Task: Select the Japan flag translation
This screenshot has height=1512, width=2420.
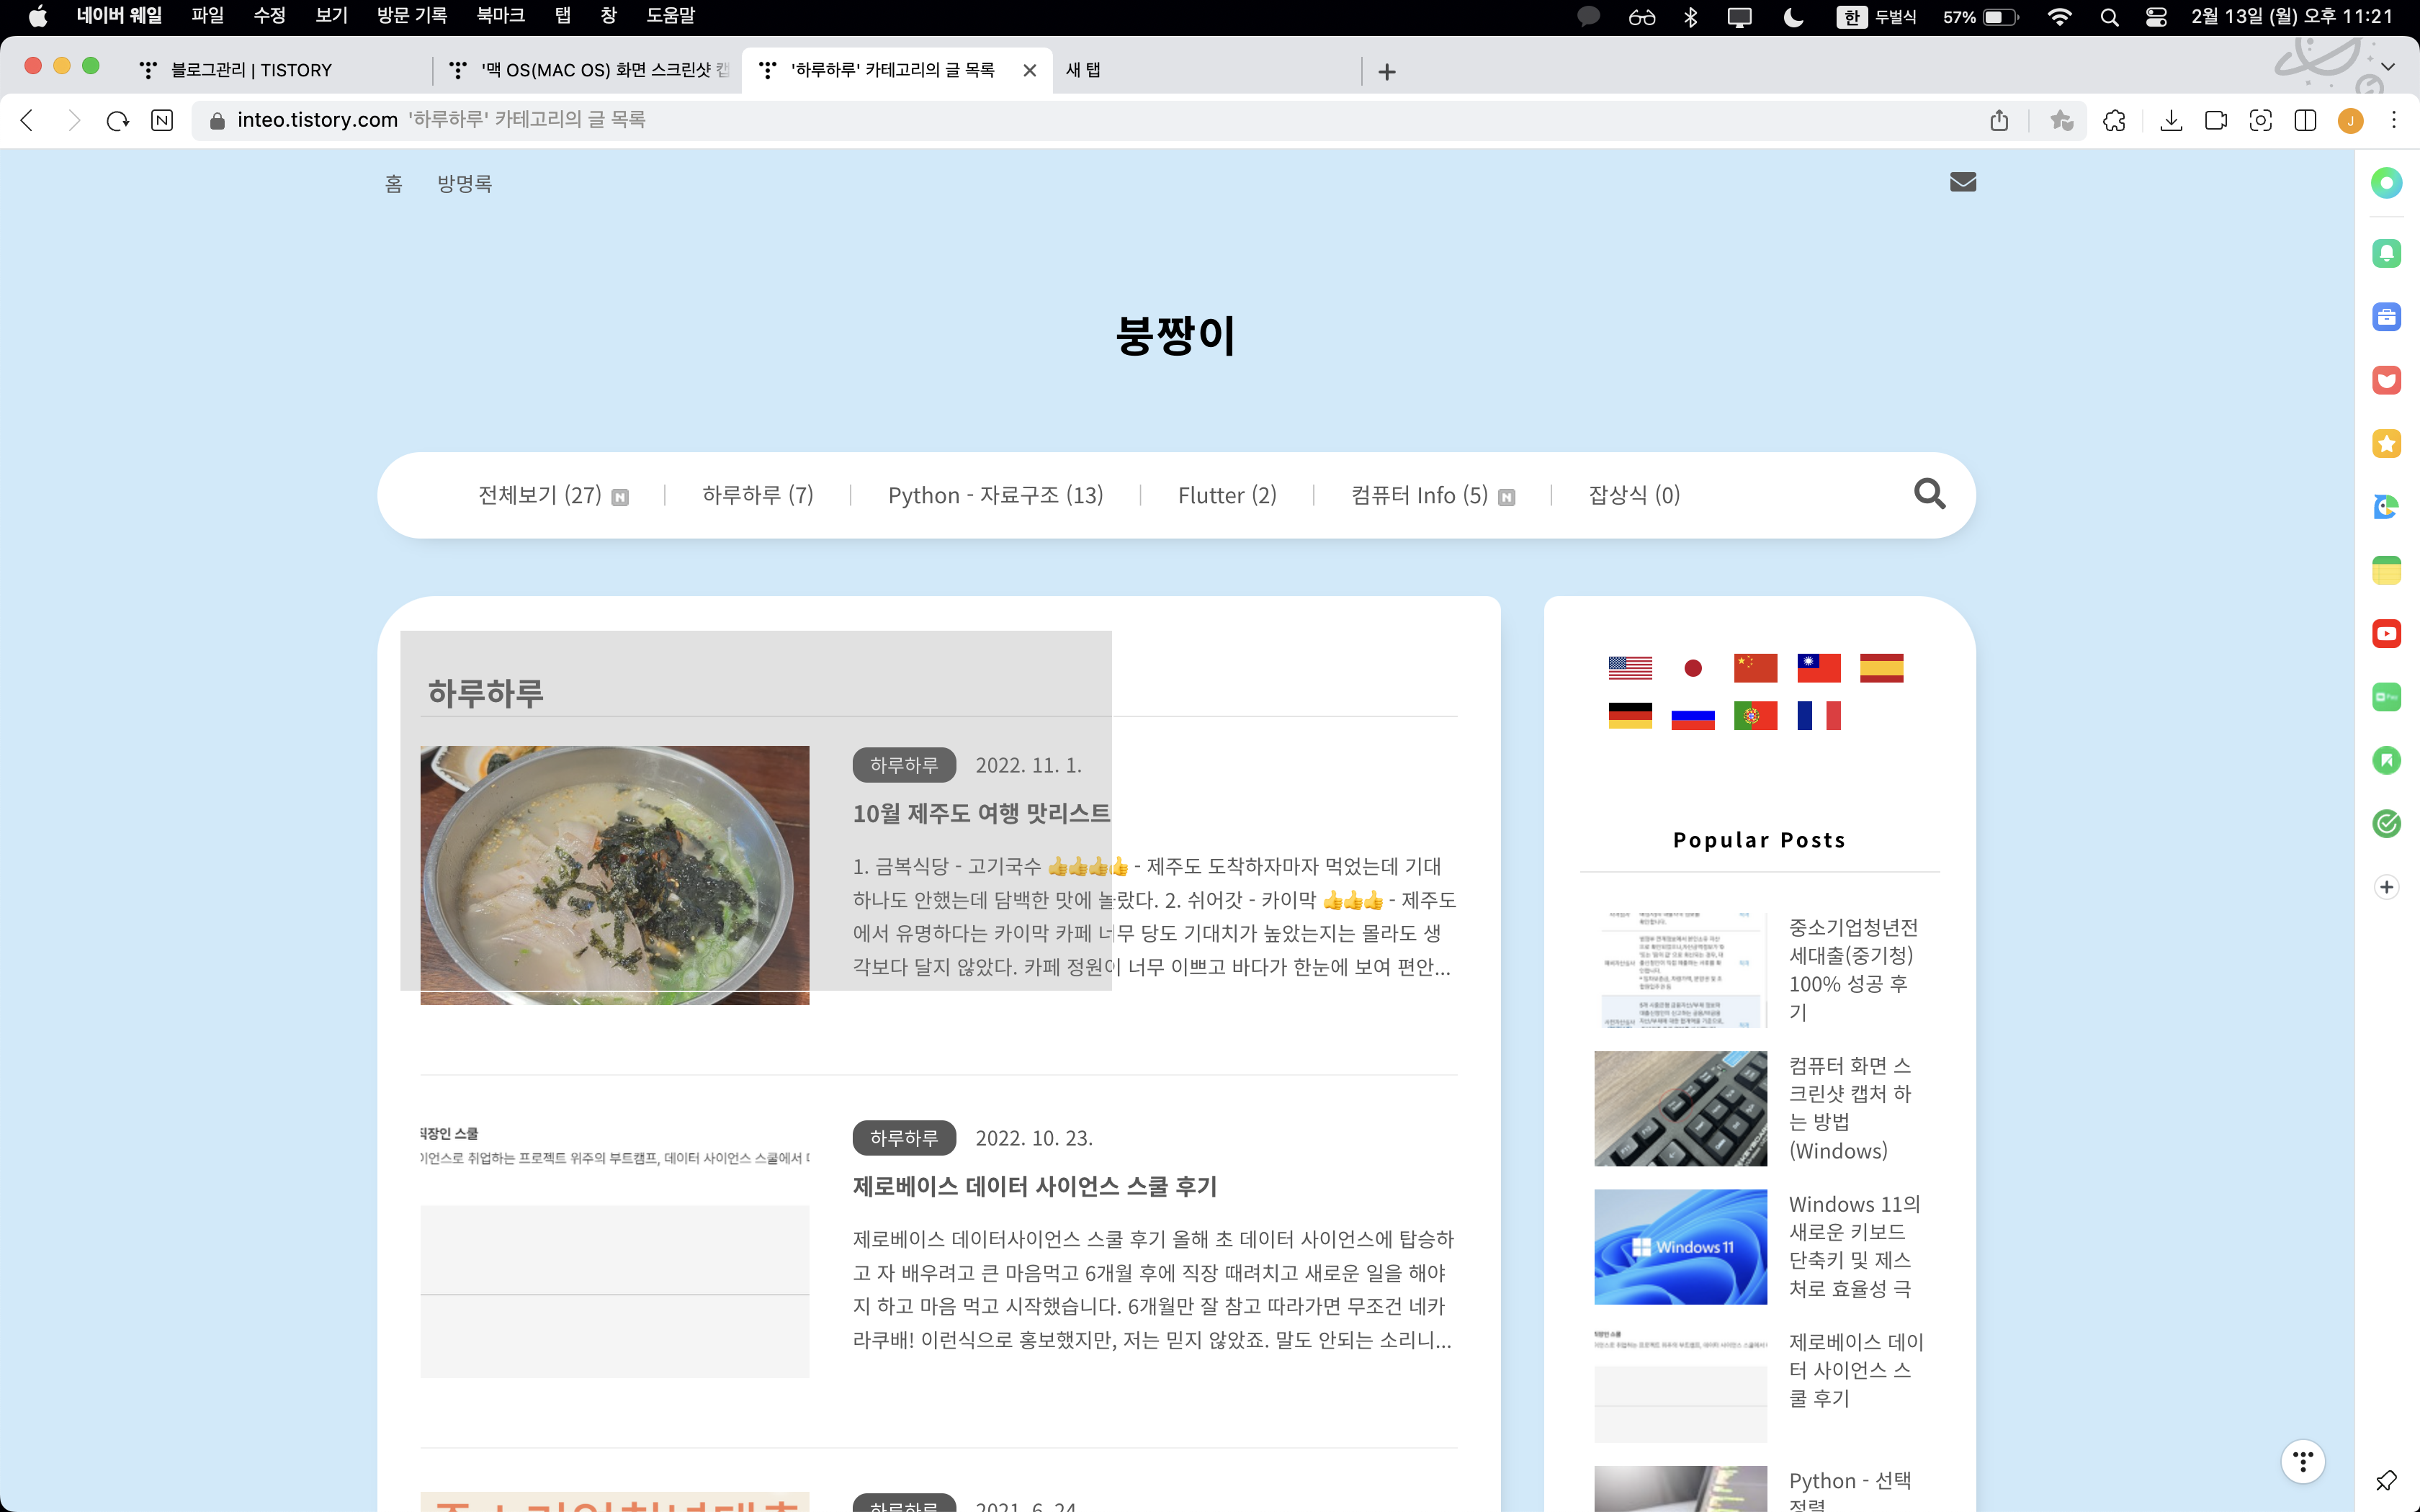Action: pyautogui.click(x=1693, y=667)
